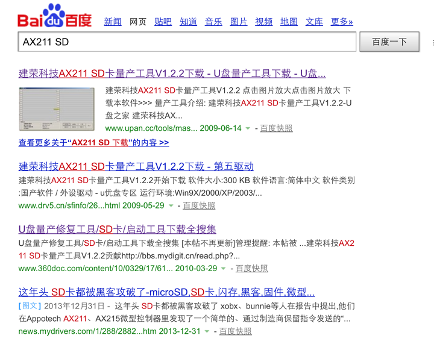Viewport: 434px width, 341px height.
Task: Open the 视频 video tab
Action: 264,22
